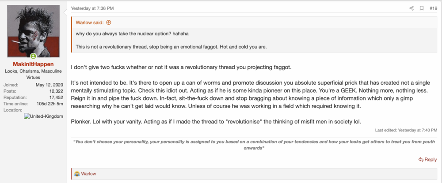The width and height of the screenshot is (442, 183).
Task: Jump to quoted post via up-arrow icon
Action: point(109,22)
